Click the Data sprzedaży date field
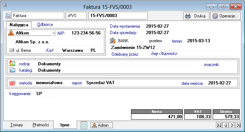Screen dimensions: 245x132 pyautogui.click(x=157, y=33)
